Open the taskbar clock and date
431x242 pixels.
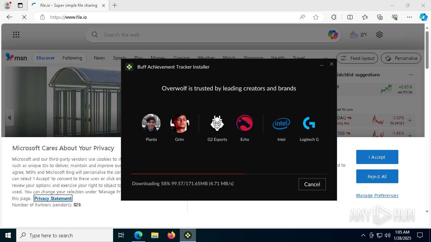pos(402,235)
